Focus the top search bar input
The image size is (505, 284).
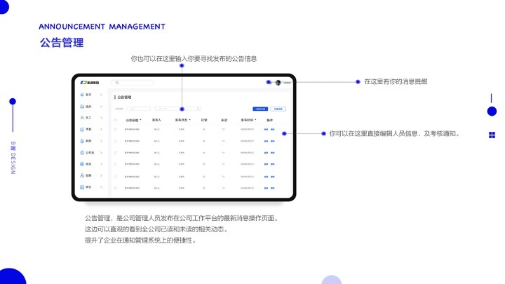(x=132, y=83)
